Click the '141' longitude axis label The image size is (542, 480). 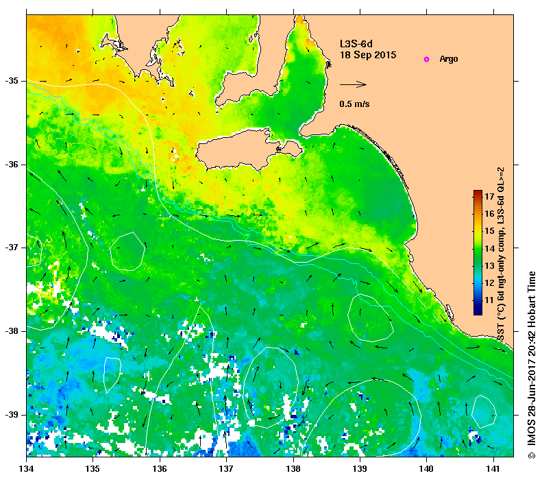click(493, 469)
